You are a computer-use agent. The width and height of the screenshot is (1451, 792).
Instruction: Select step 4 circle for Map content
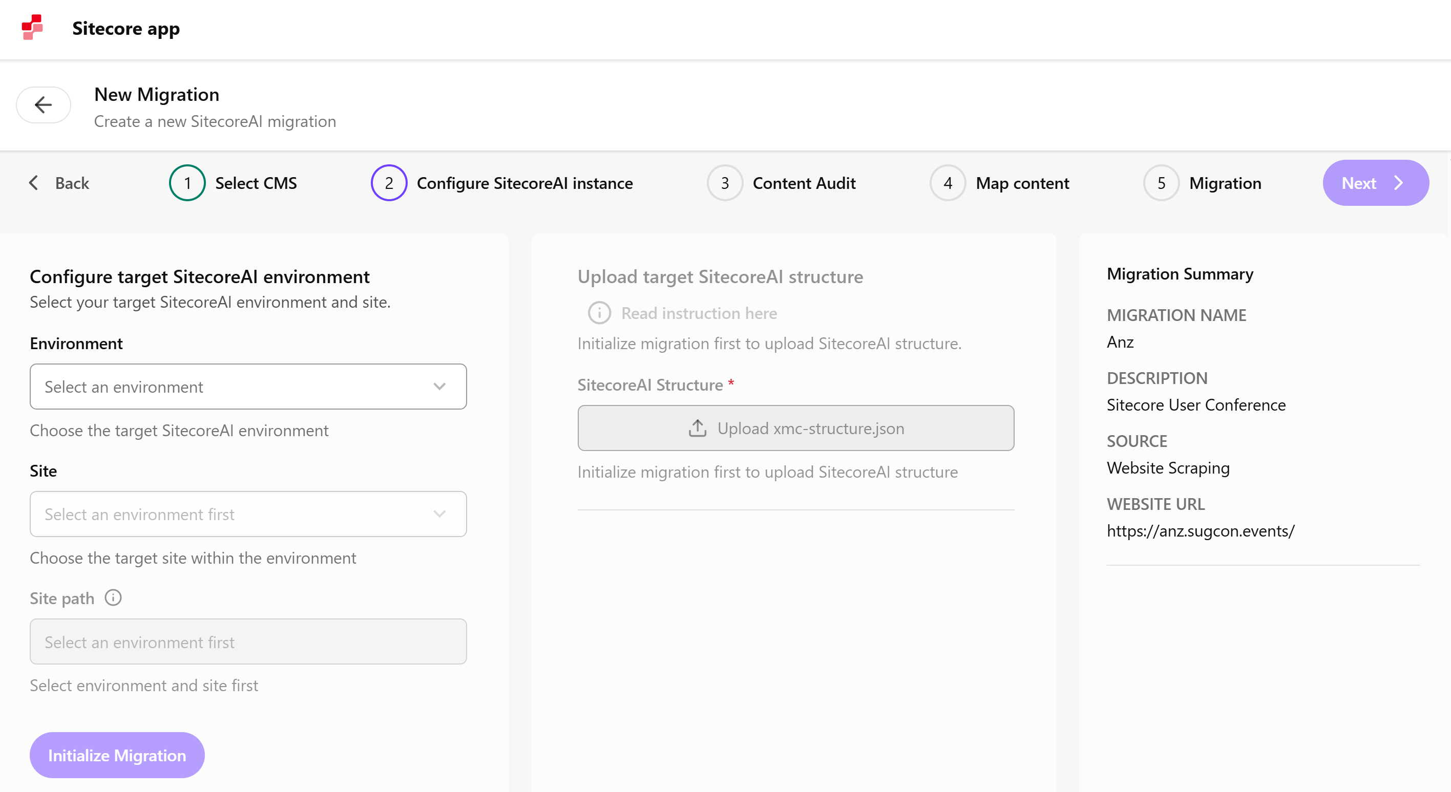948,183
